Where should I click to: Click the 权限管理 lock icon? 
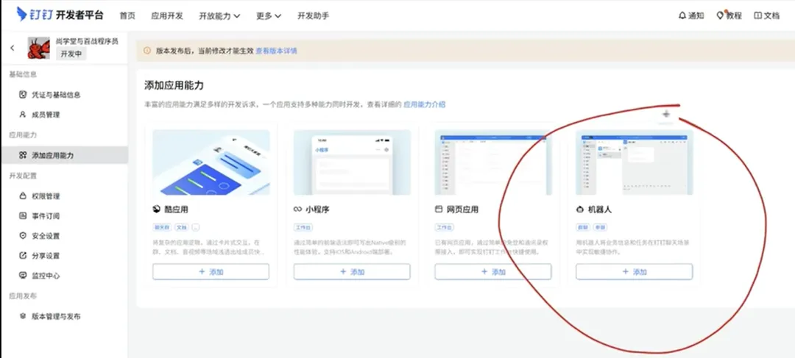(22, 196)
